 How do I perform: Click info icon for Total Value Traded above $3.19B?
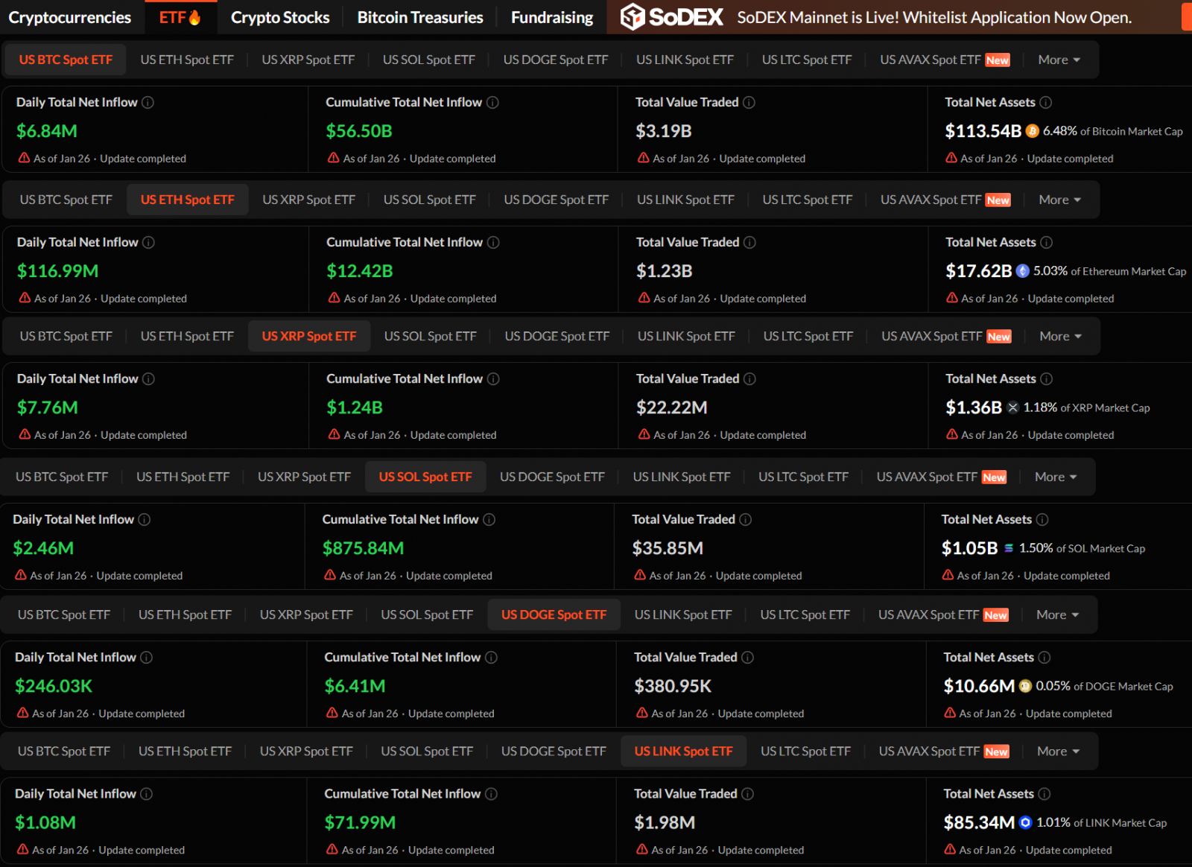point(749,102)
